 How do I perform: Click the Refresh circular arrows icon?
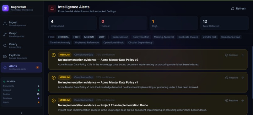(x=233, y=8)
